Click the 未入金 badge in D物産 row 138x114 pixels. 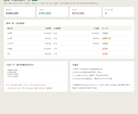(105, 49)
